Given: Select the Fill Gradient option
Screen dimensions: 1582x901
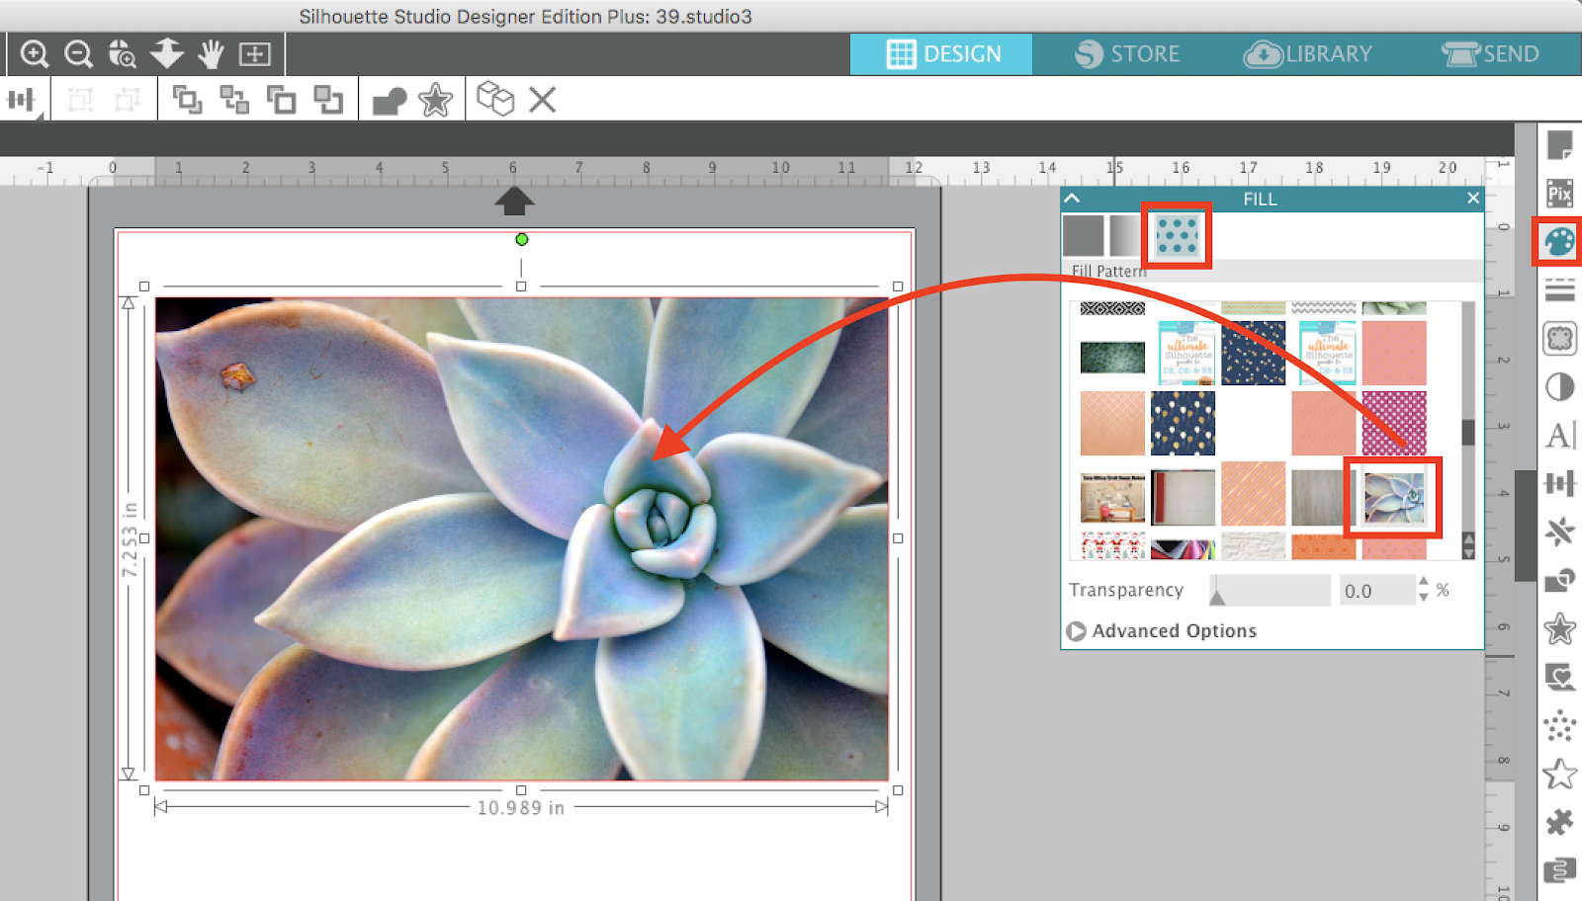Looking at the screenshot, I should (x=1125, y=236).
